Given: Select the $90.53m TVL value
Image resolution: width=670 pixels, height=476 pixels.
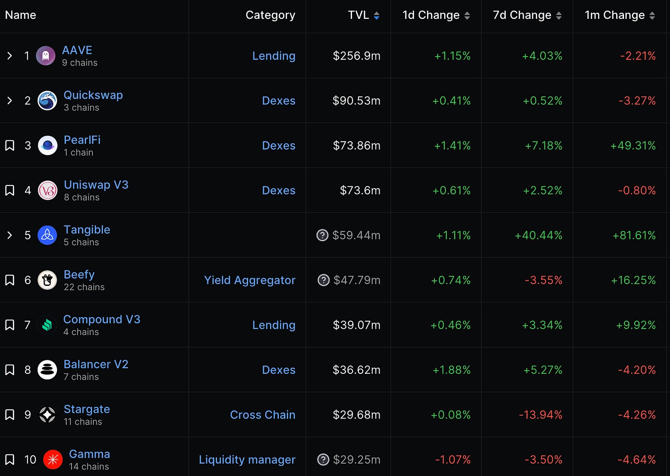Looking at the screenshot, I should pos(357,101).
